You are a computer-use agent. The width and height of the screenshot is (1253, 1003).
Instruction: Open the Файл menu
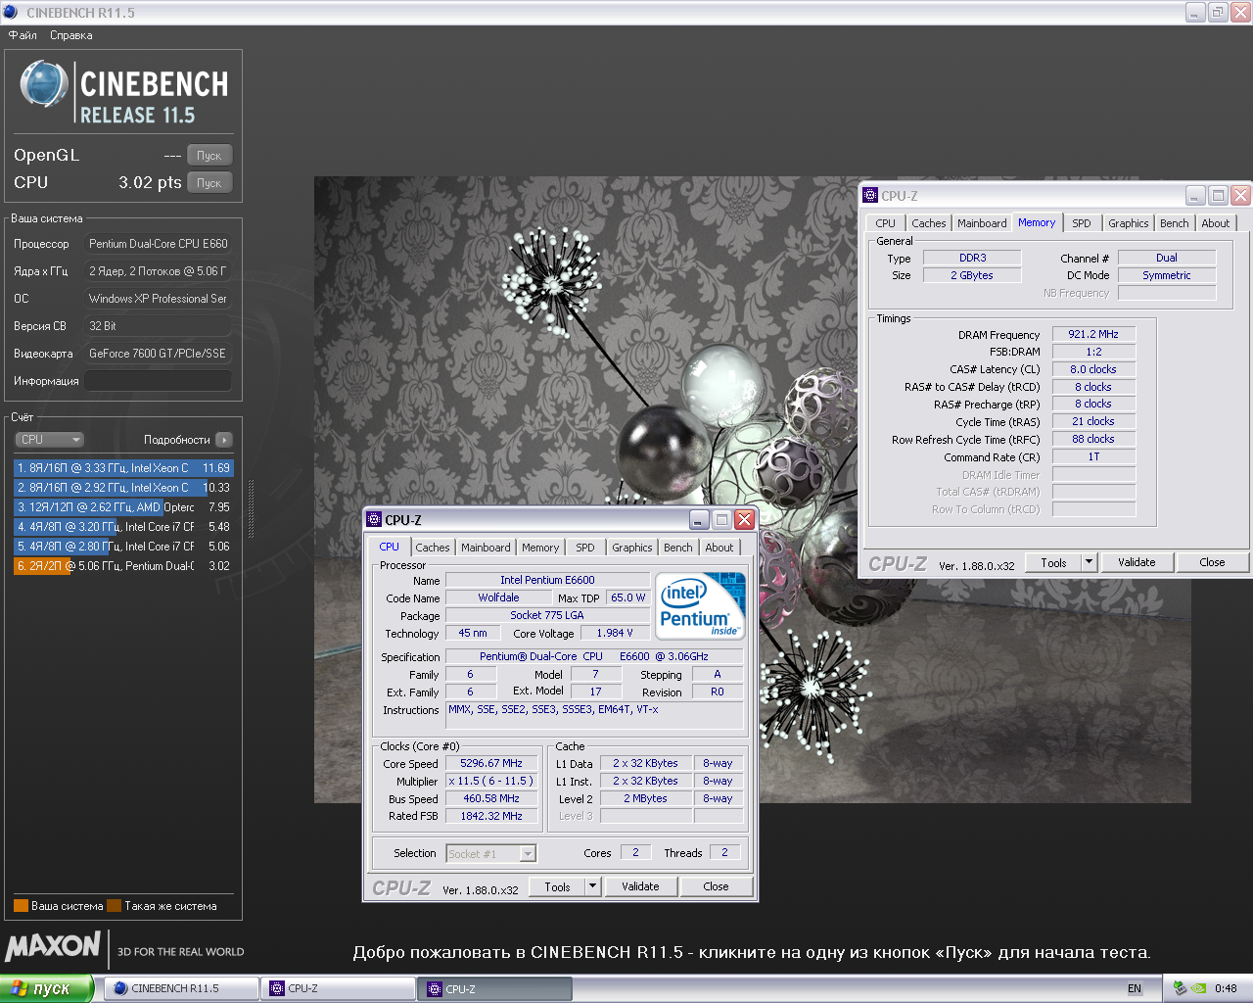(x=23, y=35)
